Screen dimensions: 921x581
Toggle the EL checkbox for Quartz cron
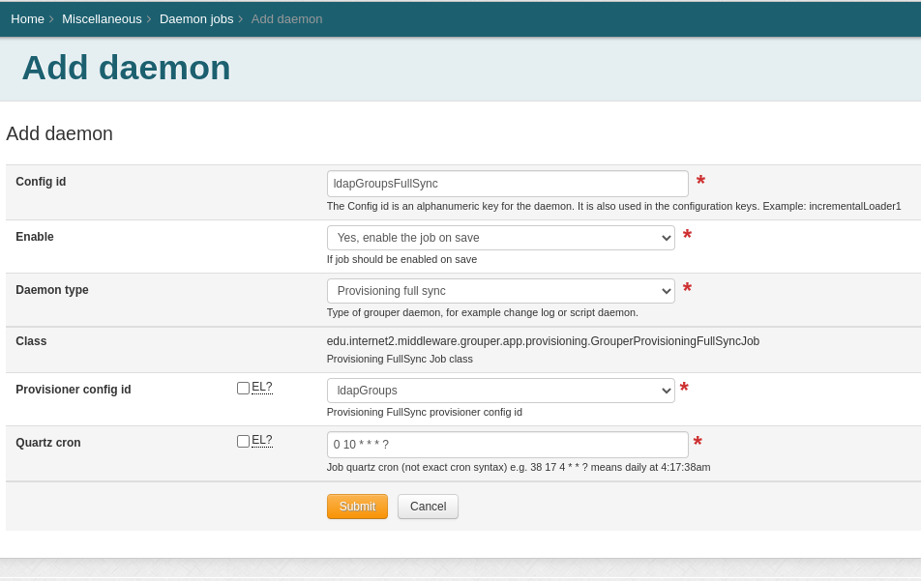243,441
